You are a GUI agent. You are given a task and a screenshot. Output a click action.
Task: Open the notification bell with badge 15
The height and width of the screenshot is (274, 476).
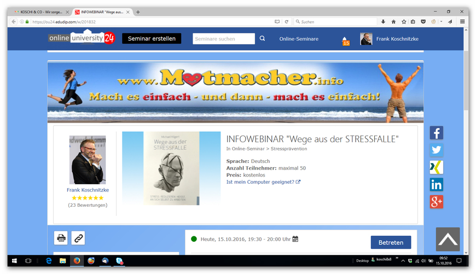(x=345, y=40)
